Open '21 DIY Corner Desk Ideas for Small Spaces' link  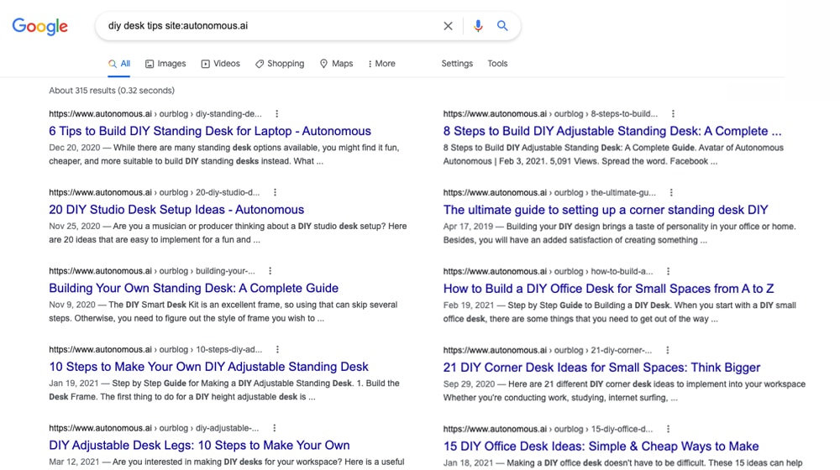pos(601,368)
